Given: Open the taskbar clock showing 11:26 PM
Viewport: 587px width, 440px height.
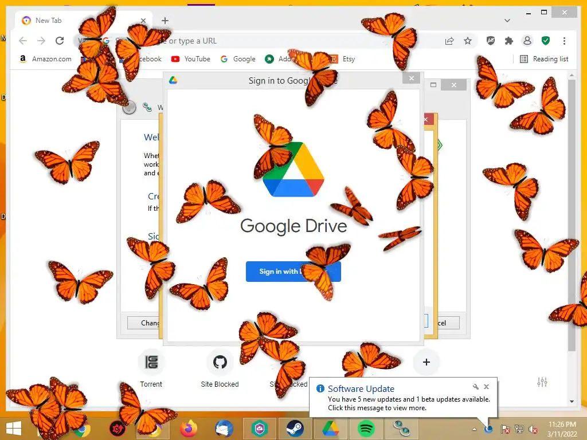Looking at the screenshot, I should click(x=562, y=429).
